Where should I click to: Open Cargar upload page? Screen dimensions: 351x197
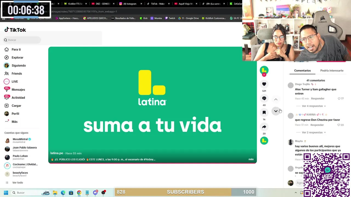point(13,106)
